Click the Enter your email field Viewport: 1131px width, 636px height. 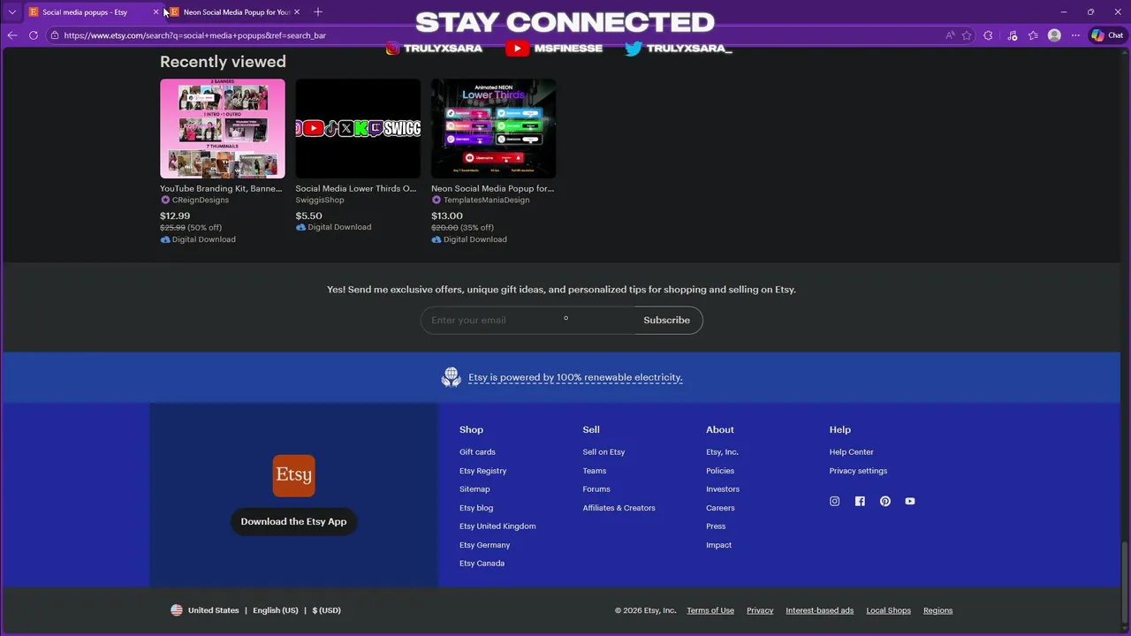[528, 320]
